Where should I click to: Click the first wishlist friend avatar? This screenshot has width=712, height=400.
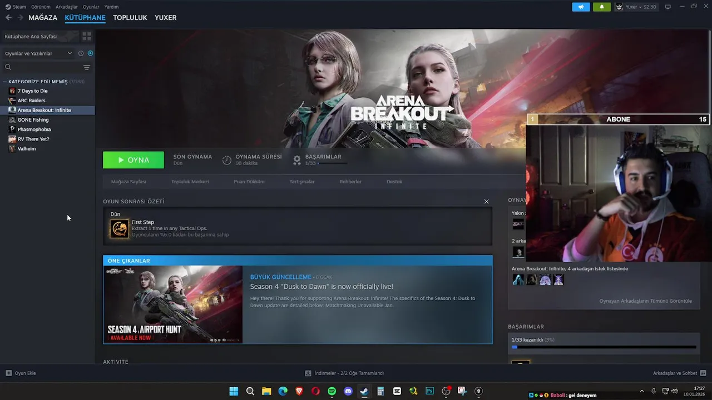518,280
